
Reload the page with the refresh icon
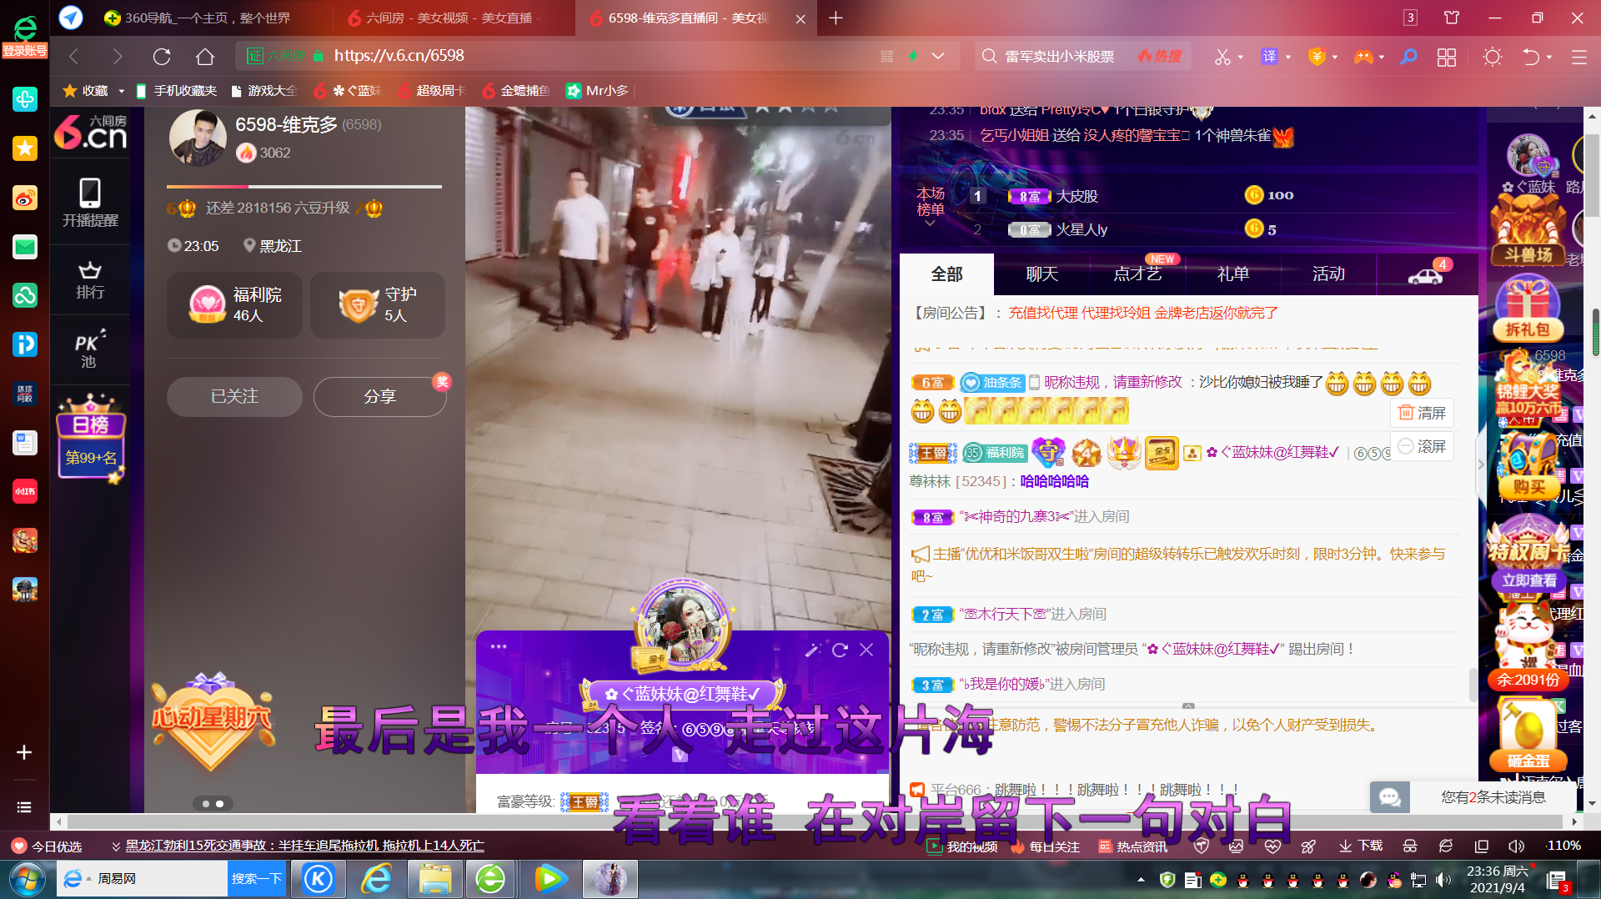point(162,56)
